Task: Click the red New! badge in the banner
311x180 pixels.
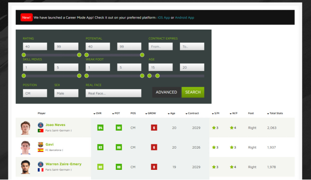Action: coord(26,18)
